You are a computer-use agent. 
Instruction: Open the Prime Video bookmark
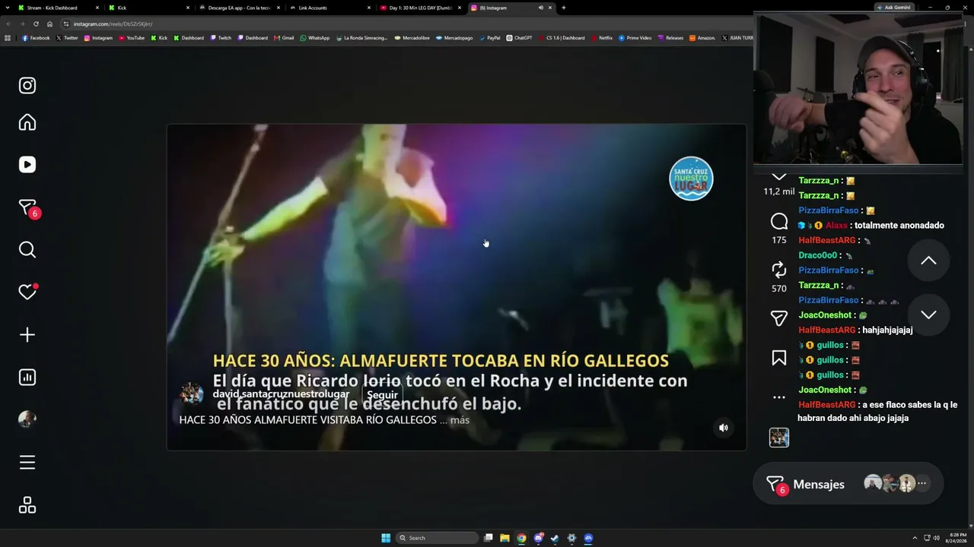click(x=635, y=38)
